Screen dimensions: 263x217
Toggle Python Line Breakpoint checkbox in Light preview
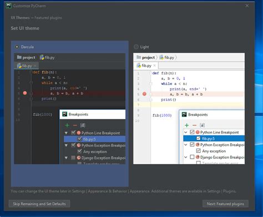coord(192,132)
